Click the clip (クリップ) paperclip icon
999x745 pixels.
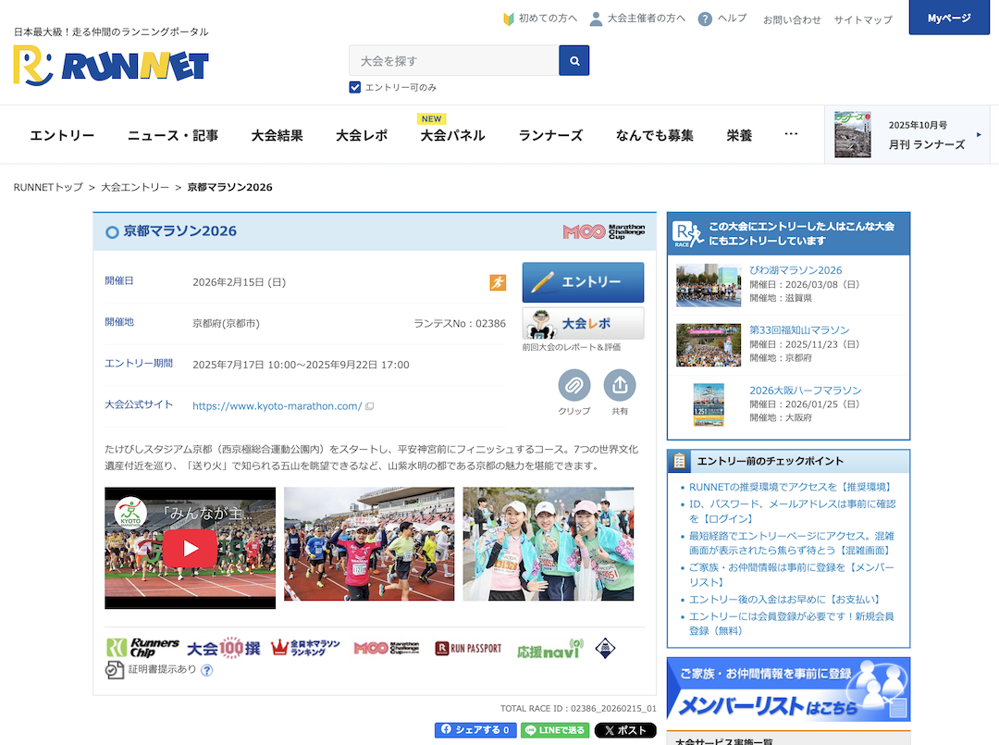point(573,385)
